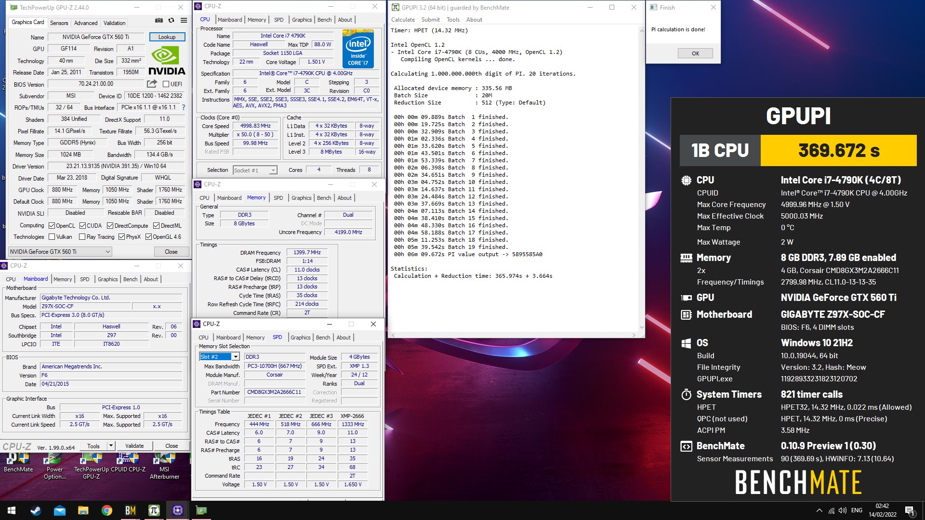Click Steam taskbar icon

point(36,510)
